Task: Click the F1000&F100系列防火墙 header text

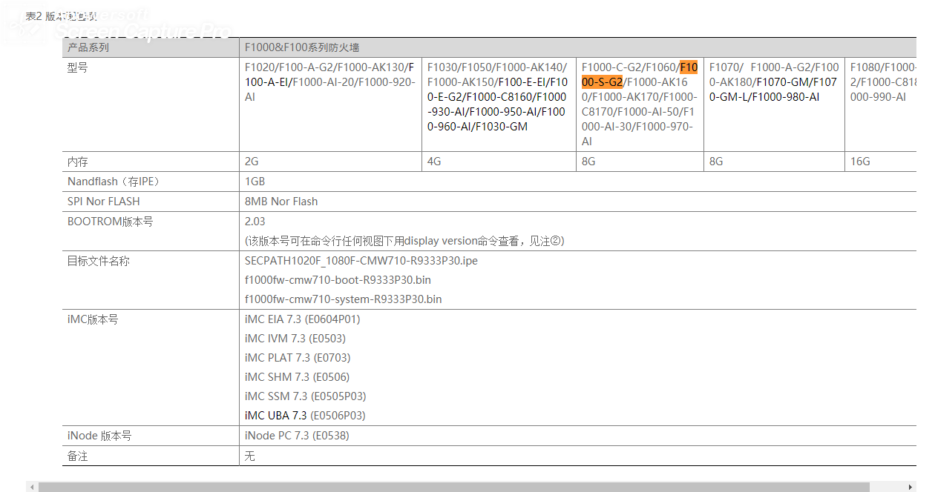Action: point(302,47)
